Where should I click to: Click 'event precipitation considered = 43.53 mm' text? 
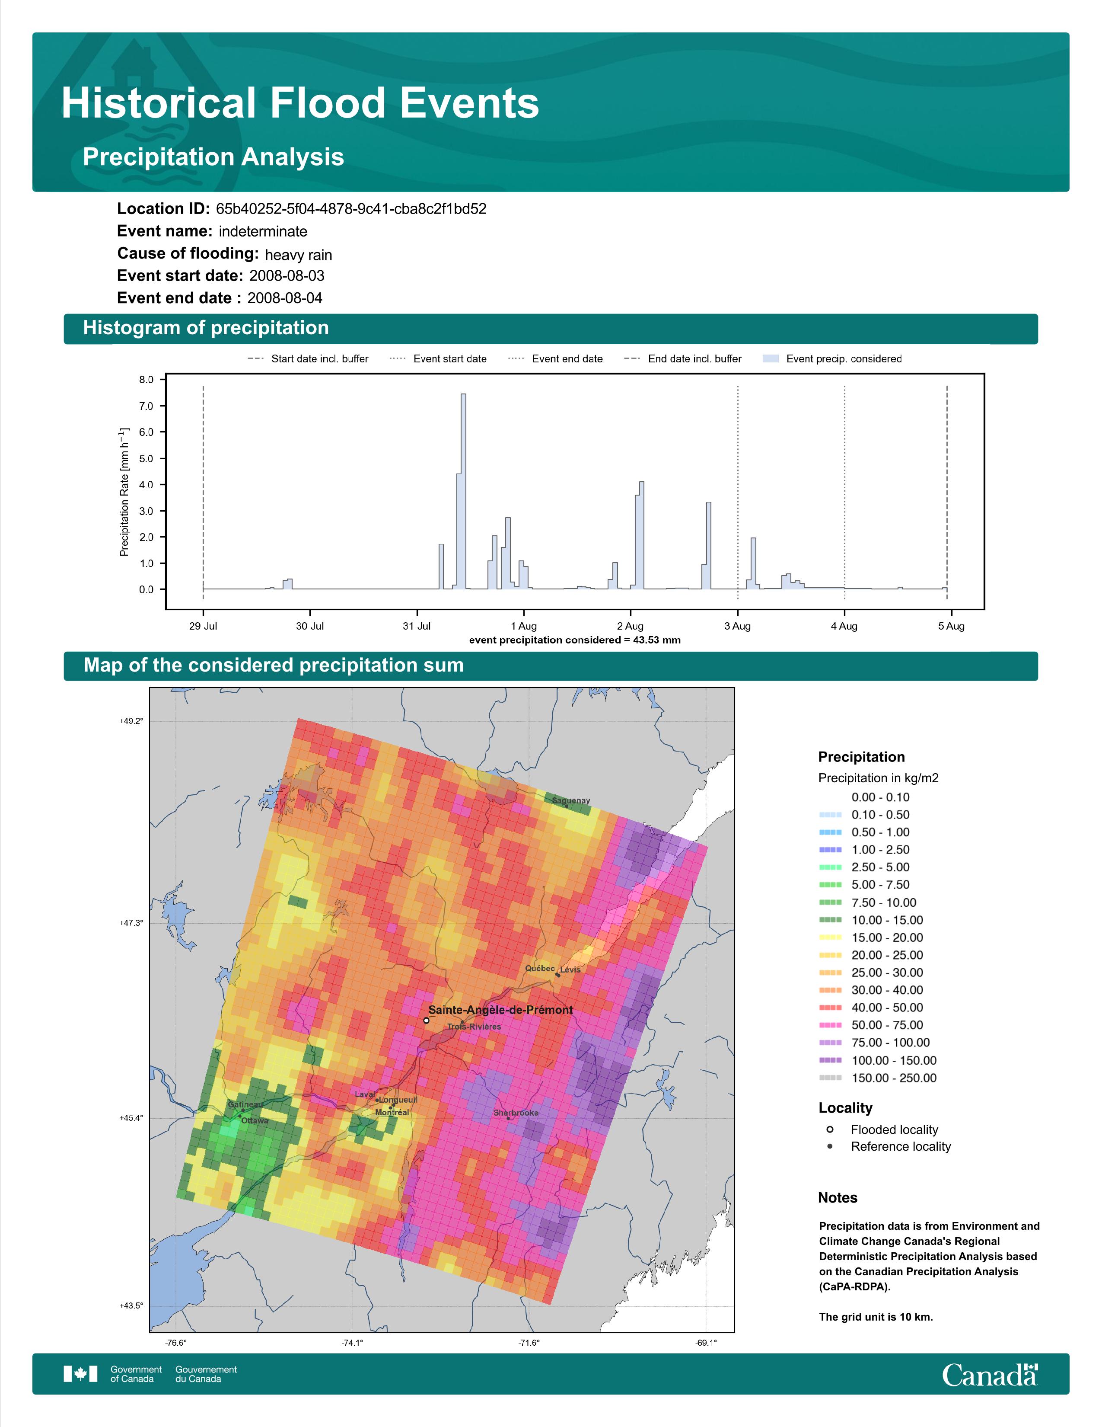[x=575, y=640]
